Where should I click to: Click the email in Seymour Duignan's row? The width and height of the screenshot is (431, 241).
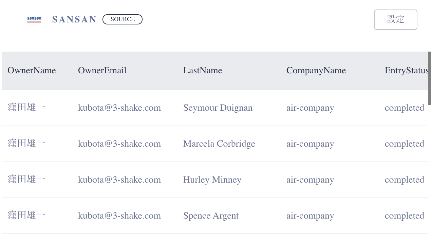(119, 108)
